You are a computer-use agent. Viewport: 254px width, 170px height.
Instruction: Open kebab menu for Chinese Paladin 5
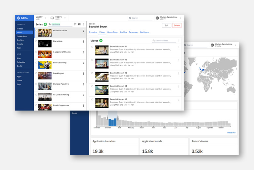[x=84, y=84]
